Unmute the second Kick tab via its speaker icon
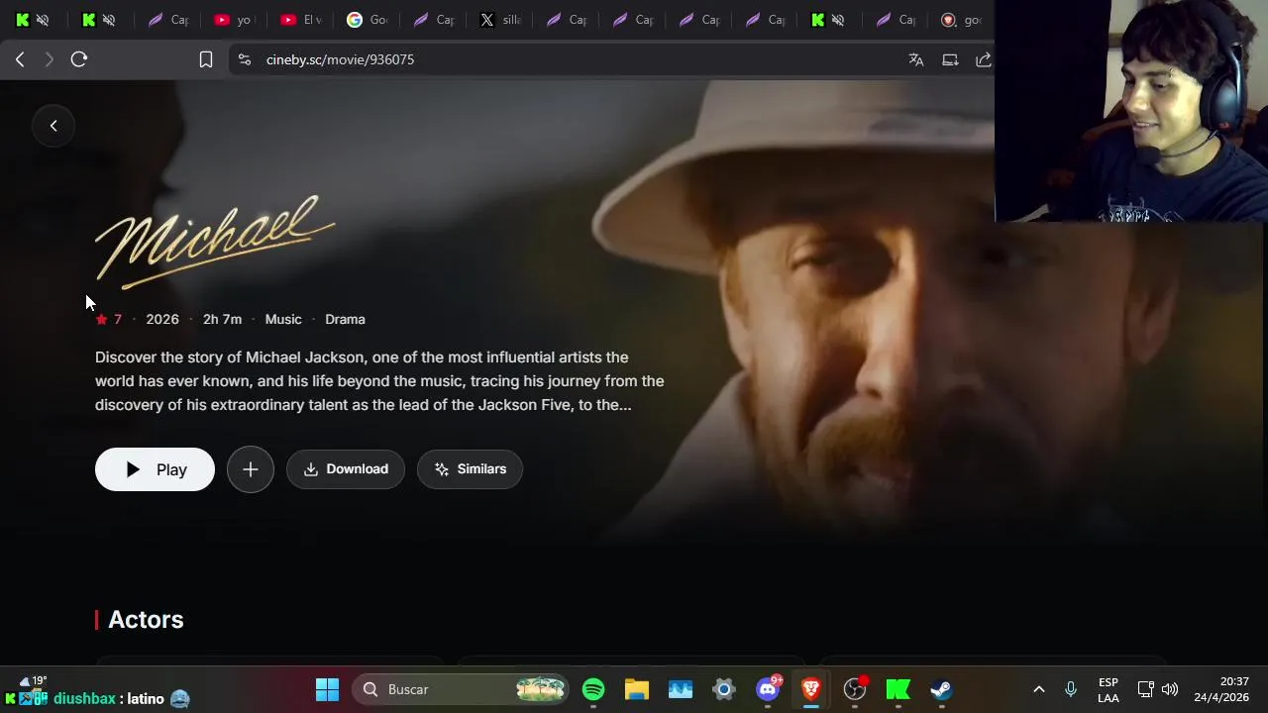 pos(109,20)
